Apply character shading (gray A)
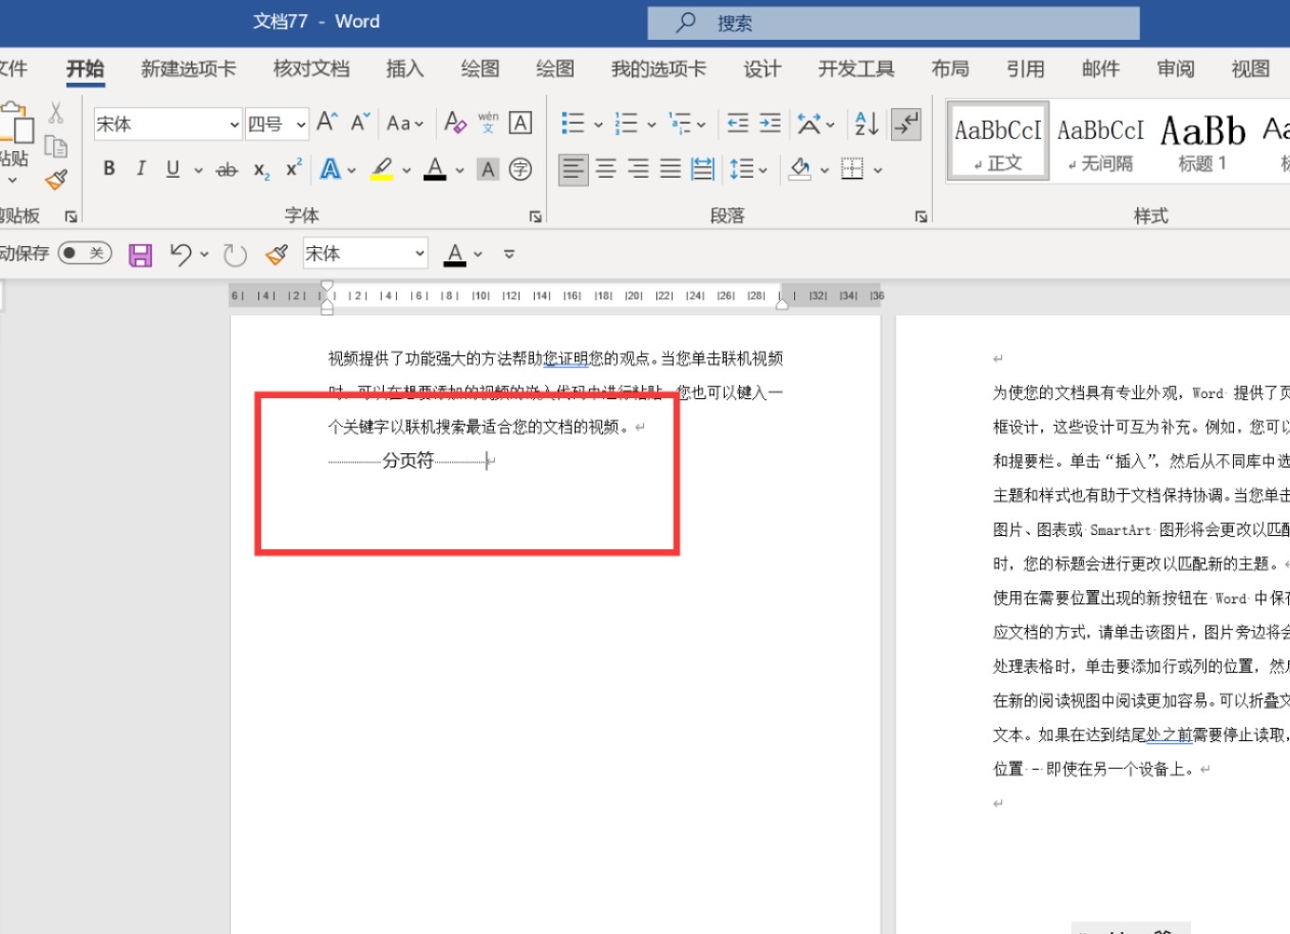 (x=488, y=169)
